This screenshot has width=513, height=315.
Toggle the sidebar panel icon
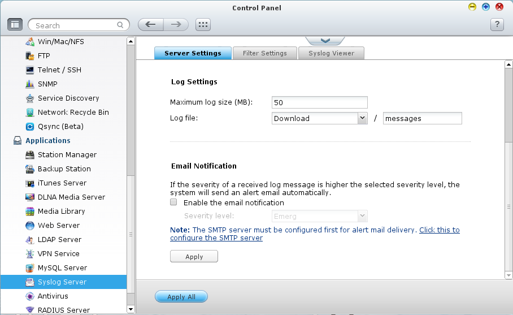(15, 24)
